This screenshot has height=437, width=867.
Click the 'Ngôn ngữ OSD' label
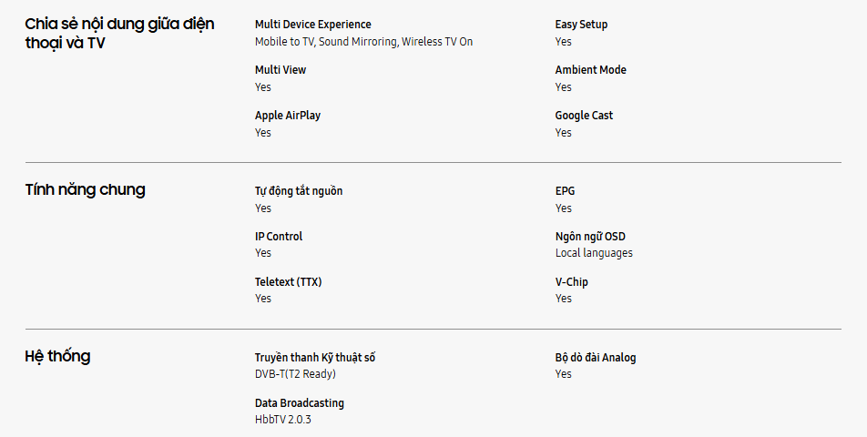pyautogui.click(x=590, y=237)
